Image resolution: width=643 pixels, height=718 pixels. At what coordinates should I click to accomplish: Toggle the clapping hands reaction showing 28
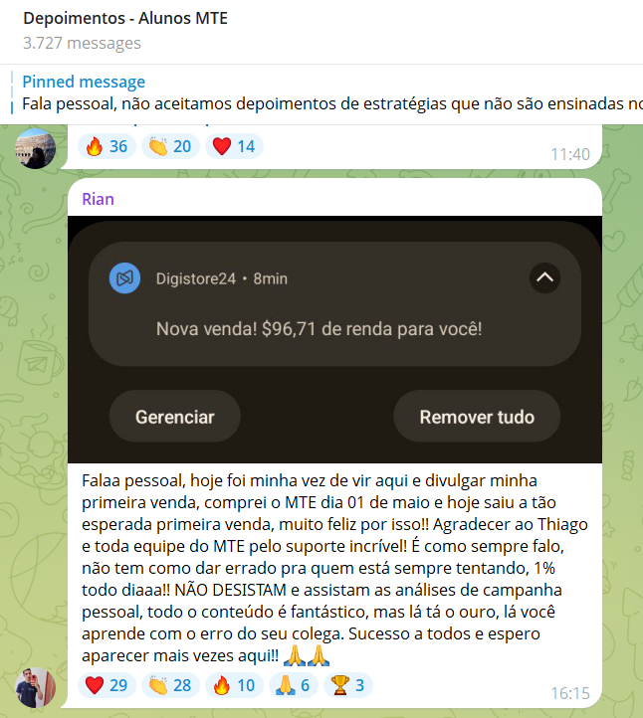click(170, 685)
